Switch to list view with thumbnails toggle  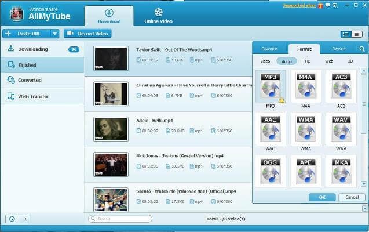[346, 34]
